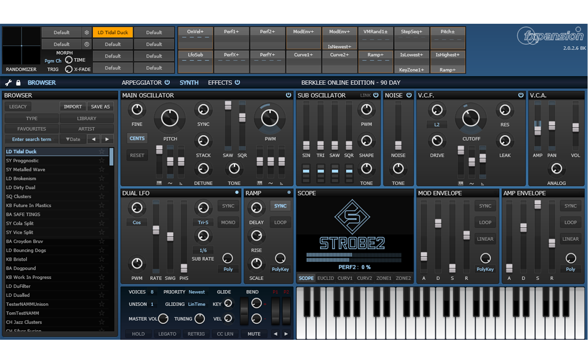This screenshot has width=588, height=363.
Task: Toggle the CENTS button in Main Oscillator
Action: click(x=137, y=139)
